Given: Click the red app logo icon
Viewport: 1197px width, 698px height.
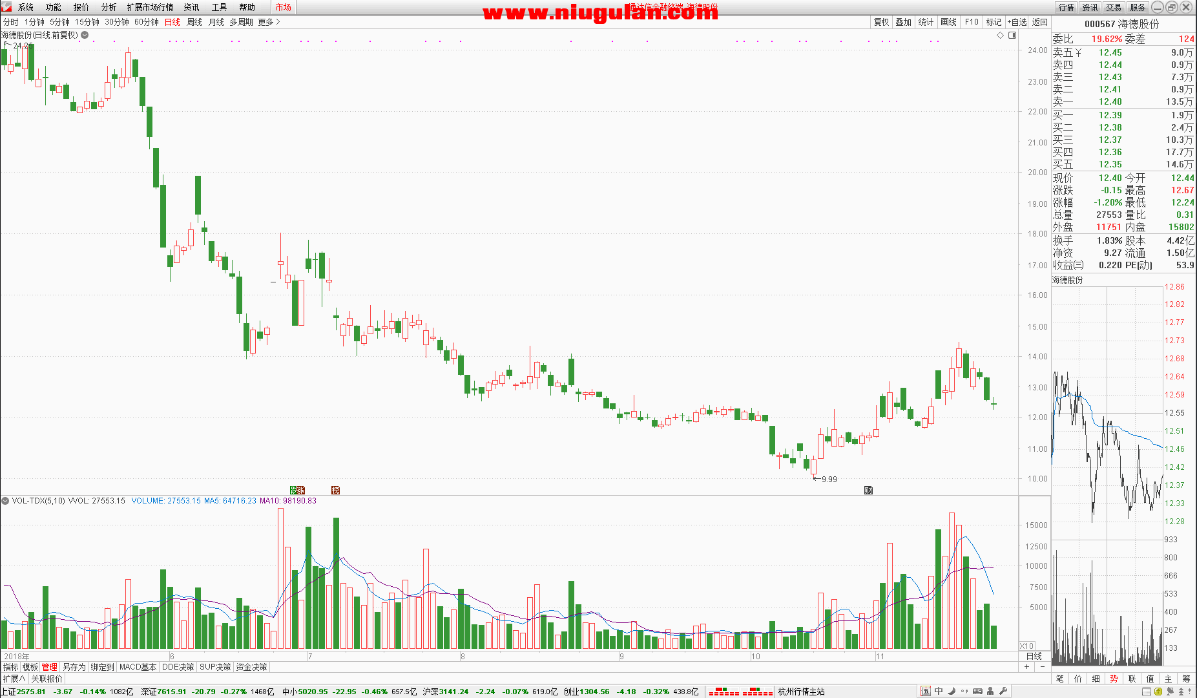Looking at the screenshot, I should point(6,7).
